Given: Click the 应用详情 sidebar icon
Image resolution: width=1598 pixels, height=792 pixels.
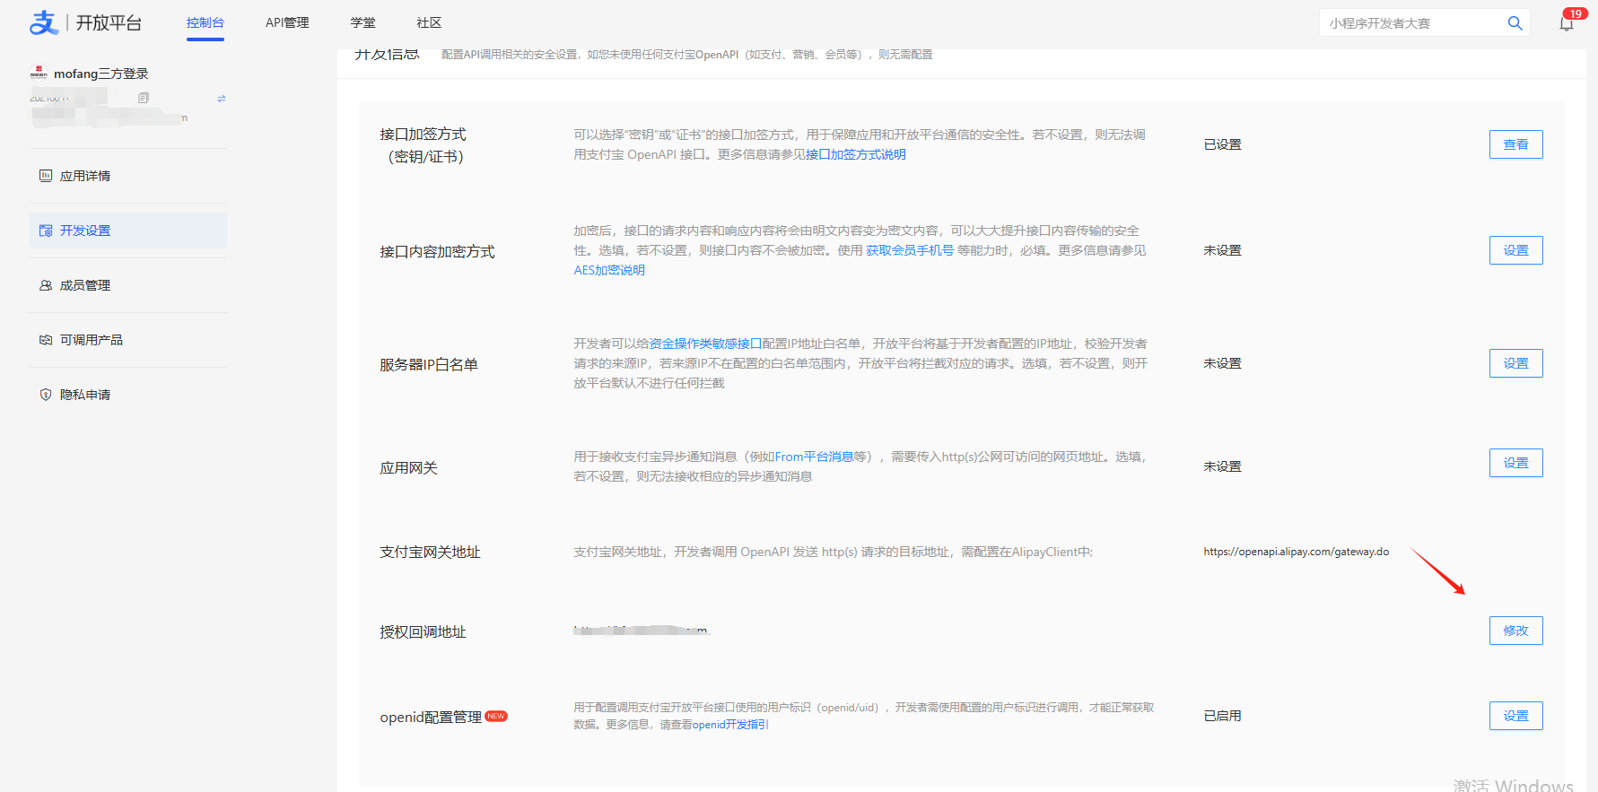Looking at the screenshot, I should [46, 176].
